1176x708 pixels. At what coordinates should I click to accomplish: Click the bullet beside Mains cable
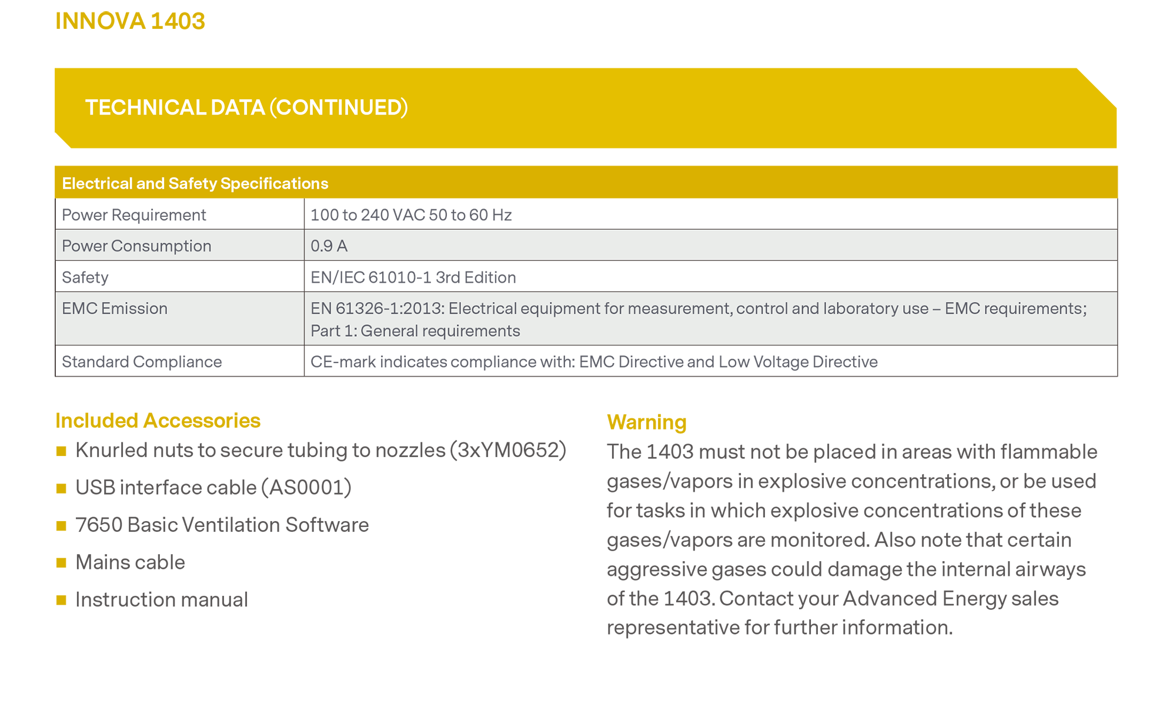coord(61,563)
